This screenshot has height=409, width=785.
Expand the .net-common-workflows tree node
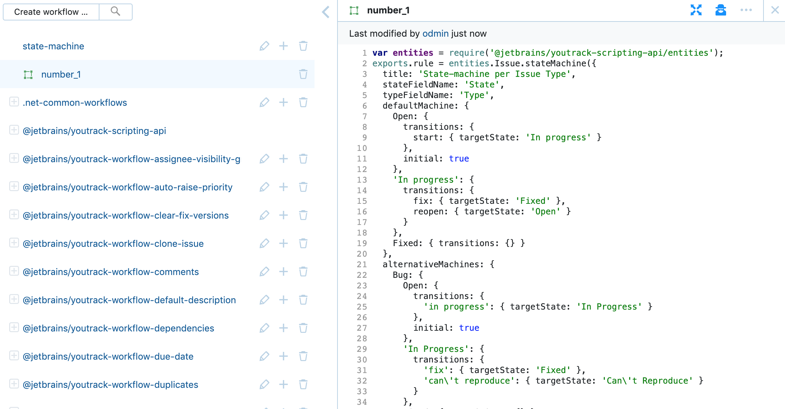14,102
